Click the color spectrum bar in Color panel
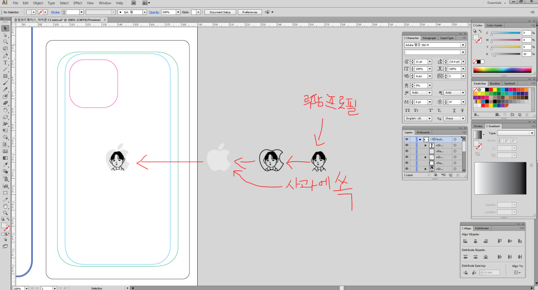 [x=502, y=70]
